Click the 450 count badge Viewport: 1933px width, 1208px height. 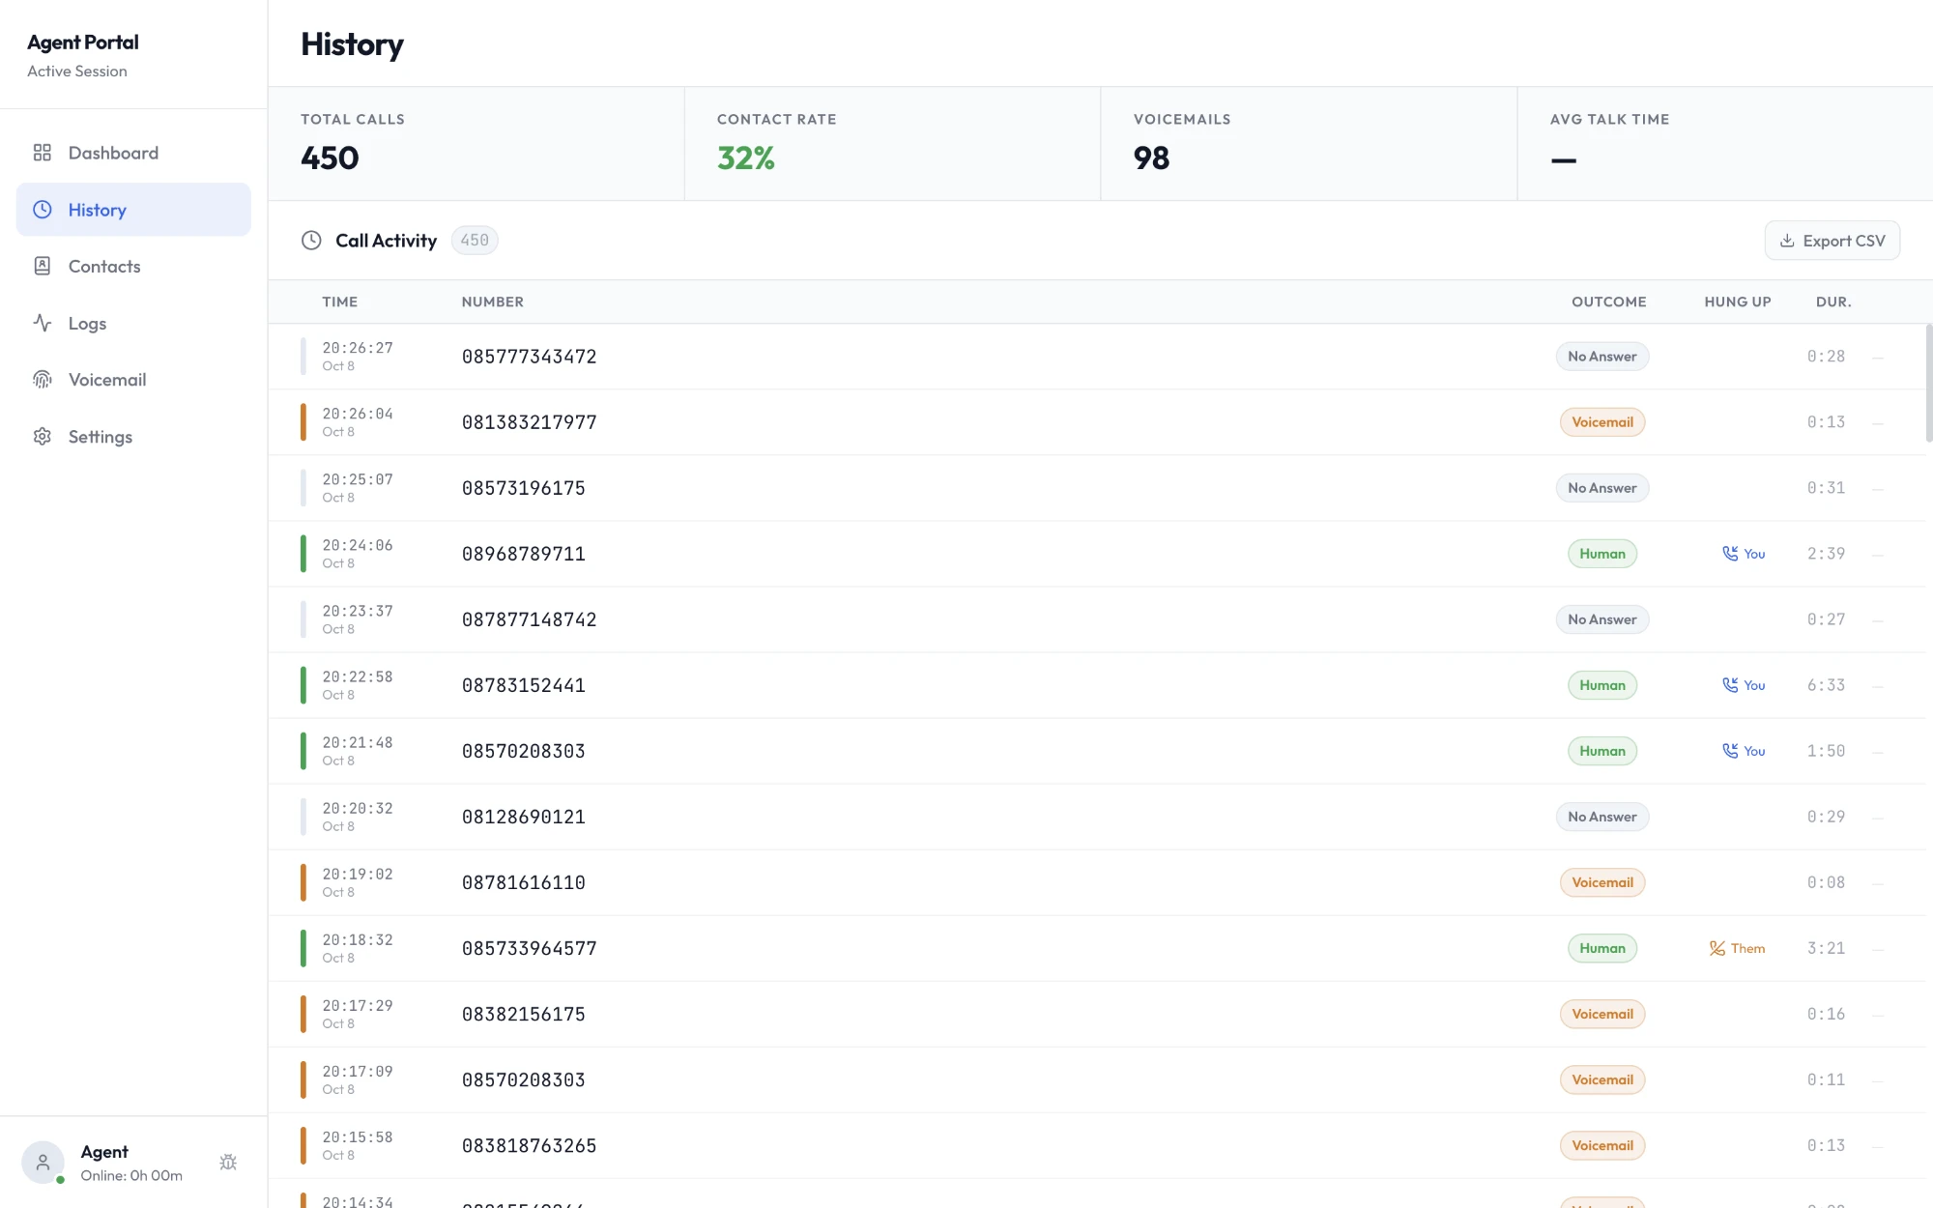click(475, 241)
